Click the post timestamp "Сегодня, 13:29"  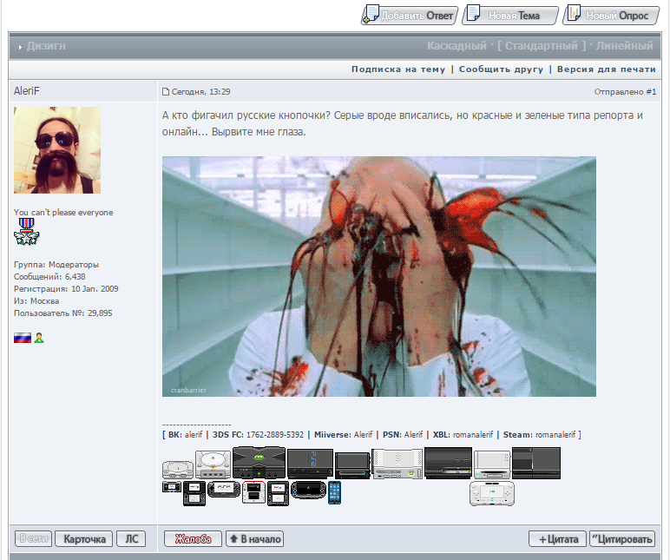200,91
